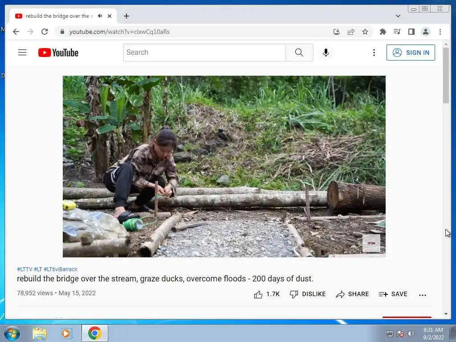Open the network icon in system tray
The height and width of the screenshot is (342, 456).
coord(389,334)
